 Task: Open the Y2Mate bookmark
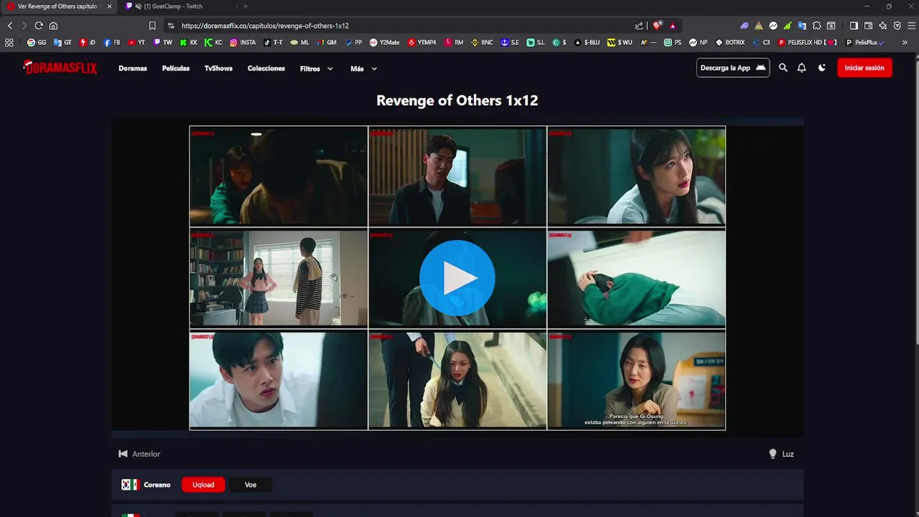[x=385, y=42]
